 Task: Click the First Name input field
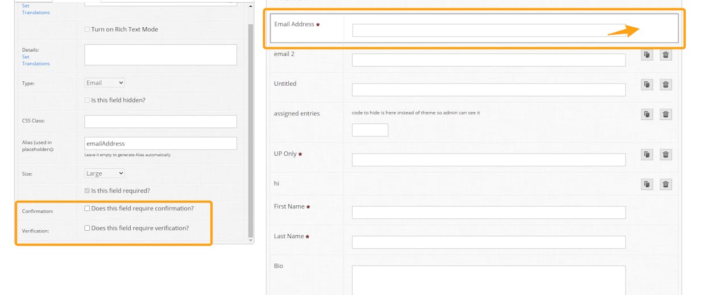[x=489, y=213]
